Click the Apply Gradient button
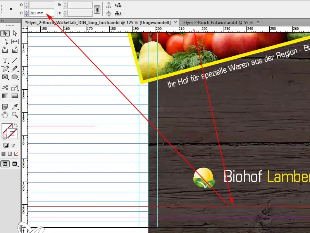This screenshot has height=233, width=310. click(x=10, y=154)
